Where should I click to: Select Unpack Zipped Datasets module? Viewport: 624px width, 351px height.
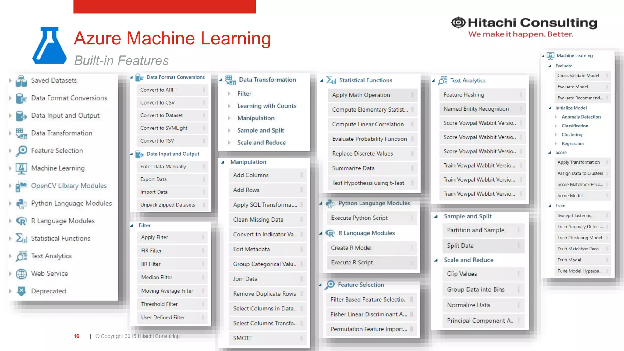pos(172,205)
